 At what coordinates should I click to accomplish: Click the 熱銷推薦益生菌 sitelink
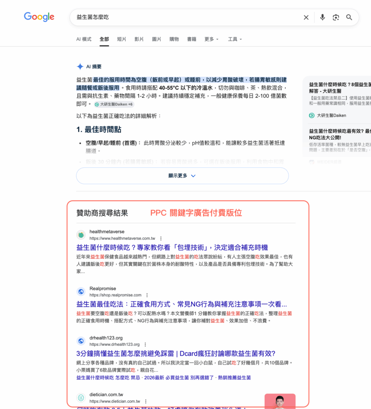[234, 377]
